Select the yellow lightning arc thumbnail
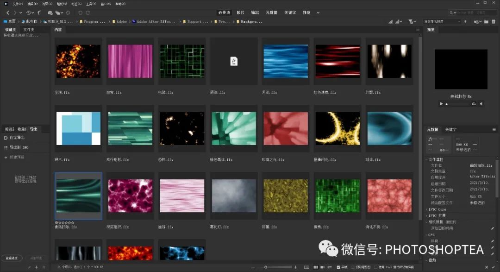The width and height of the screenshot is (500, 272). click(337, 129)
